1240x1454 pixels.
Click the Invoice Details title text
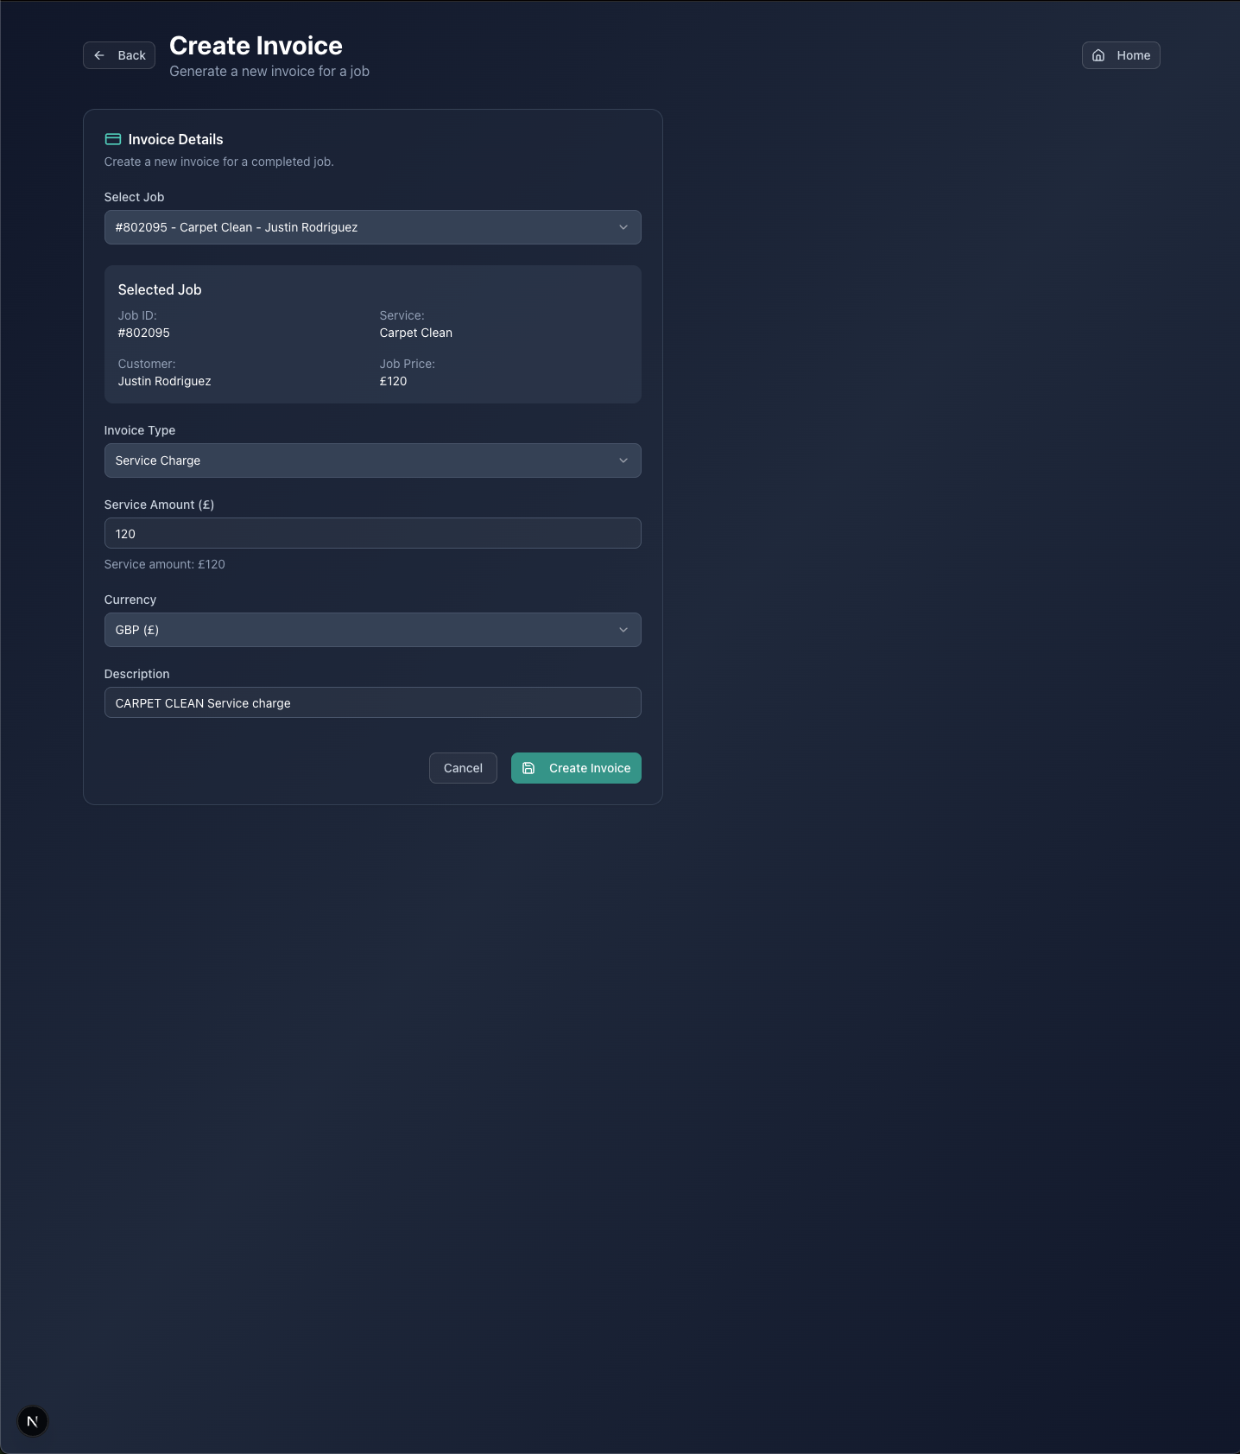click(175, 139)
